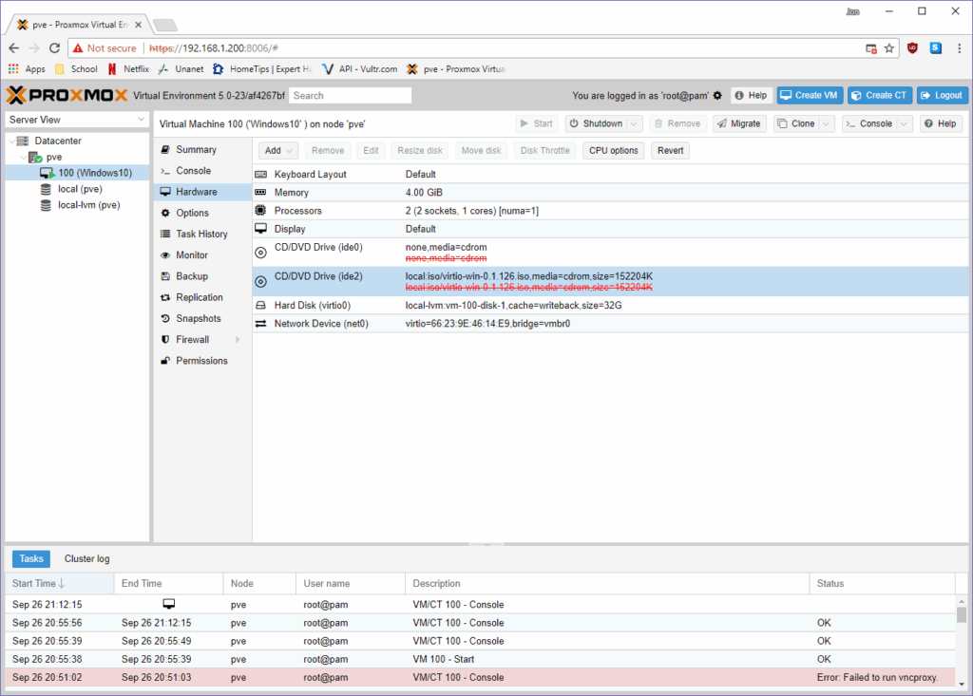Select the CD/DVD Drive (ide2) row
This screenshot has width=973, height=696.
[x=611, y=282]
